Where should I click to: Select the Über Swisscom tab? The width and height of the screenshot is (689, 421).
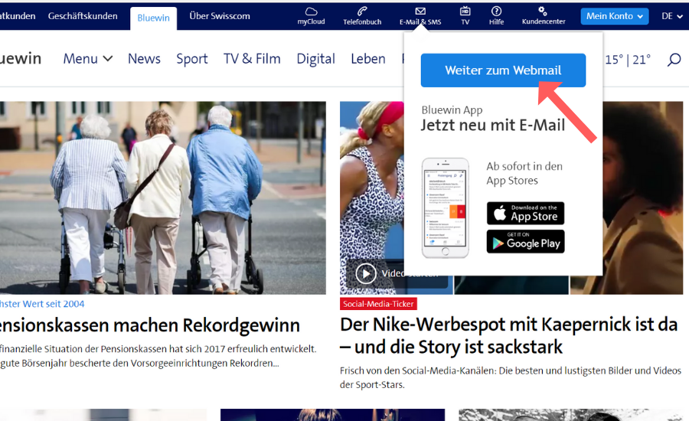click(x=219, y=16)
